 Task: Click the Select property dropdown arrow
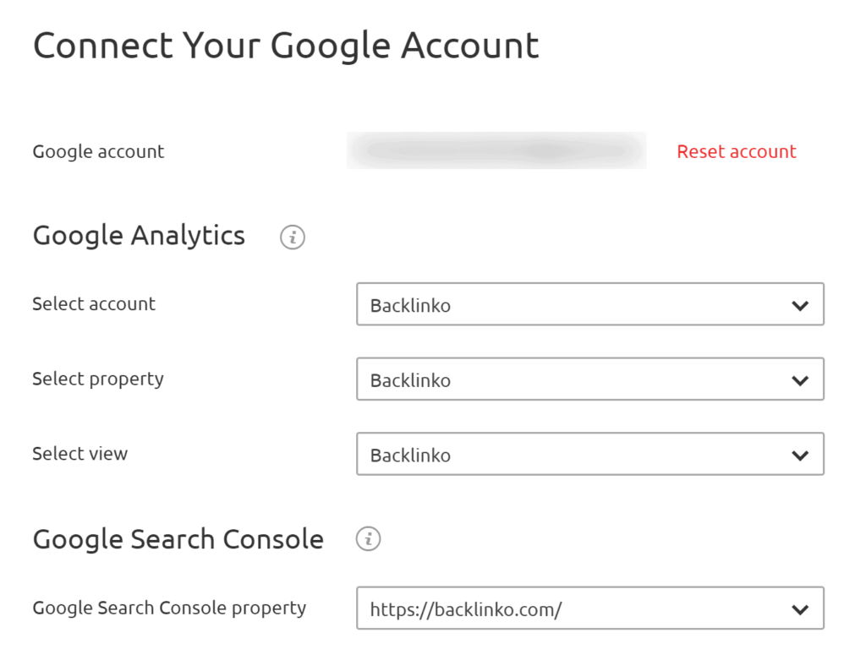tap(800, 379)
